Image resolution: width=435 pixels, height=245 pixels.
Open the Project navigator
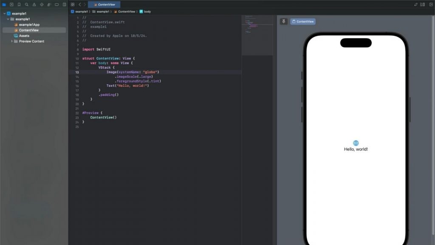point(5,4)
